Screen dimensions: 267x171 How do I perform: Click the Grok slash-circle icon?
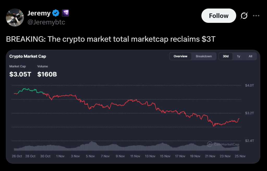coord(244,16)
